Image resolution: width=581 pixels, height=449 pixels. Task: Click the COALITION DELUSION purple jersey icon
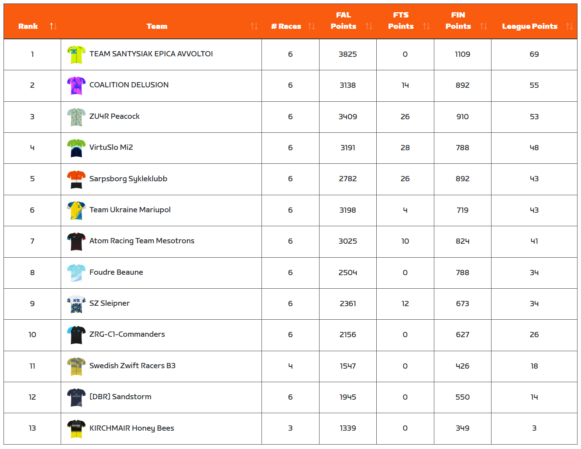coord(76,86)
